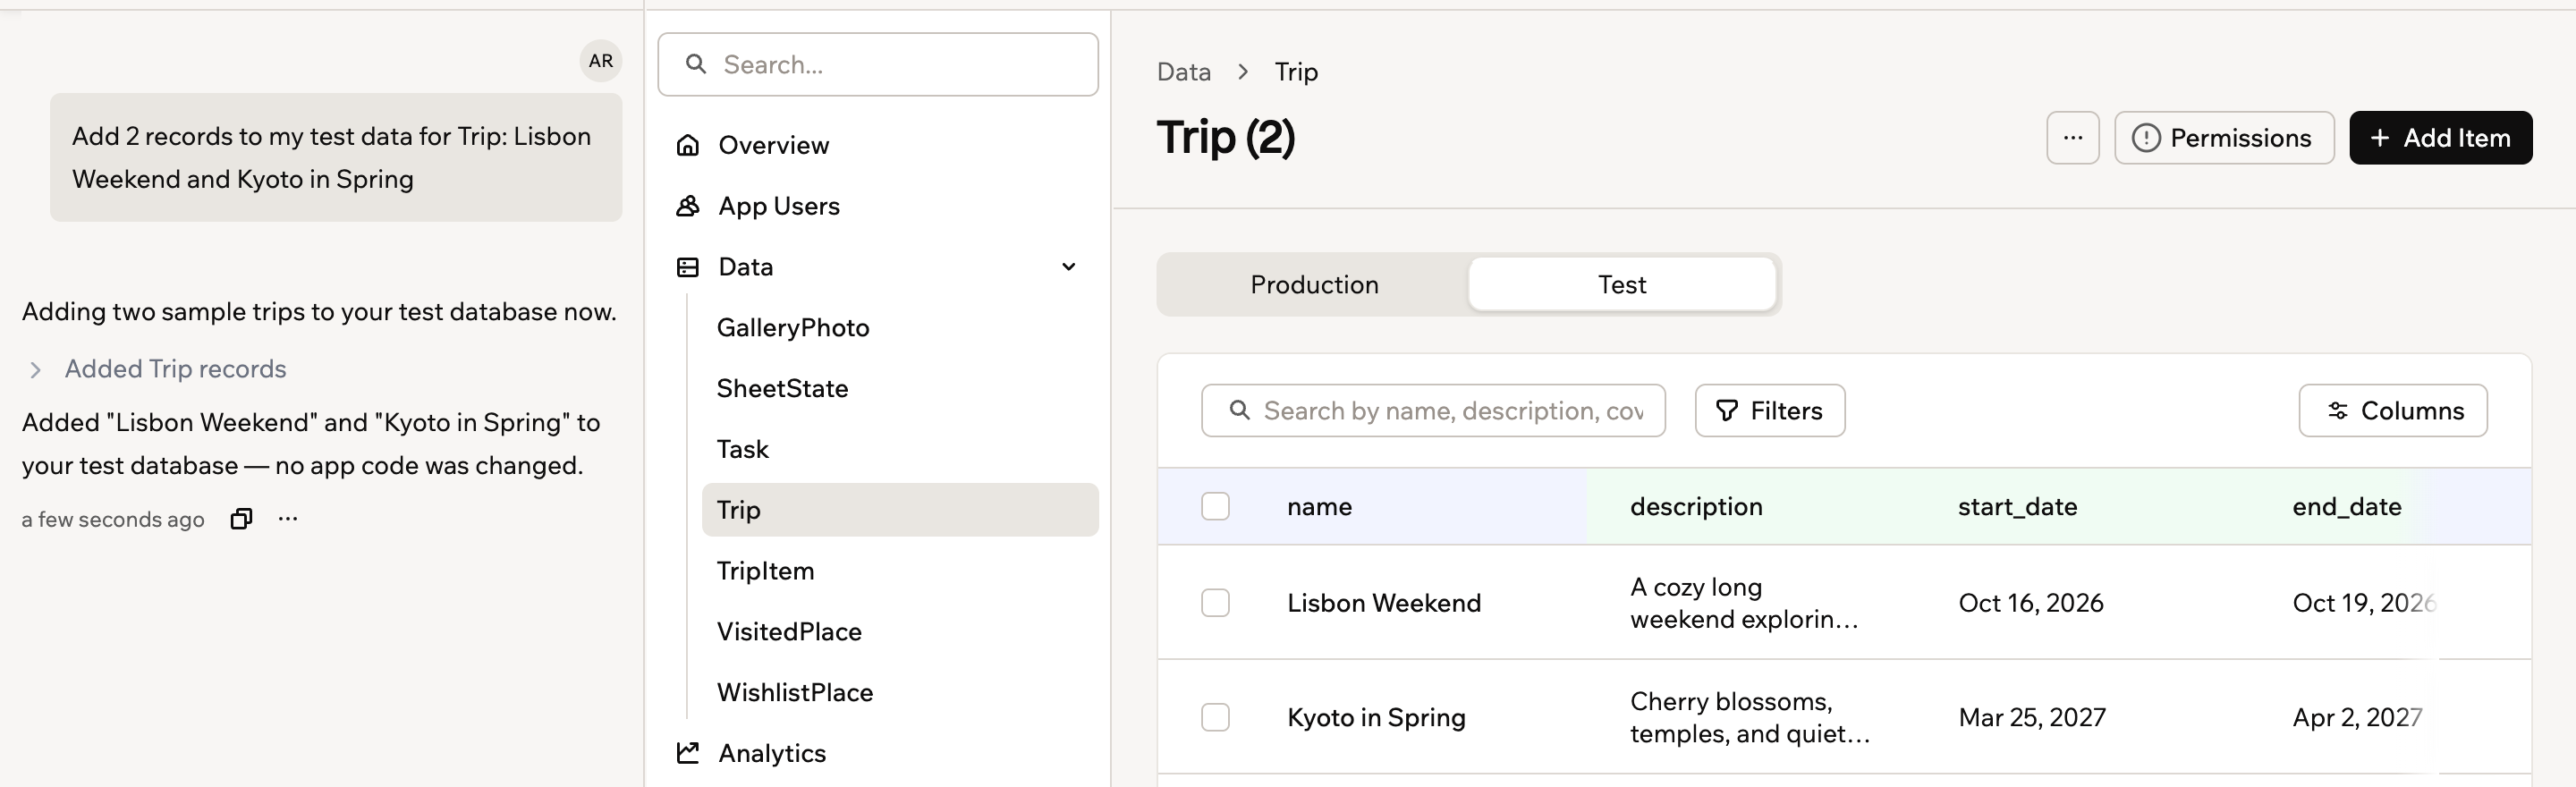Click the Add Item button
Screen dimensions: 2576x787
[x=2440, y=138]
